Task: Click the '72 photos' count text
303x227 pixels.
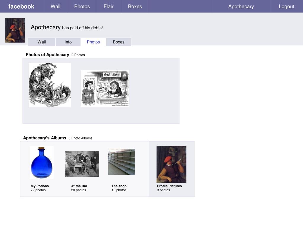Action: 38,190
